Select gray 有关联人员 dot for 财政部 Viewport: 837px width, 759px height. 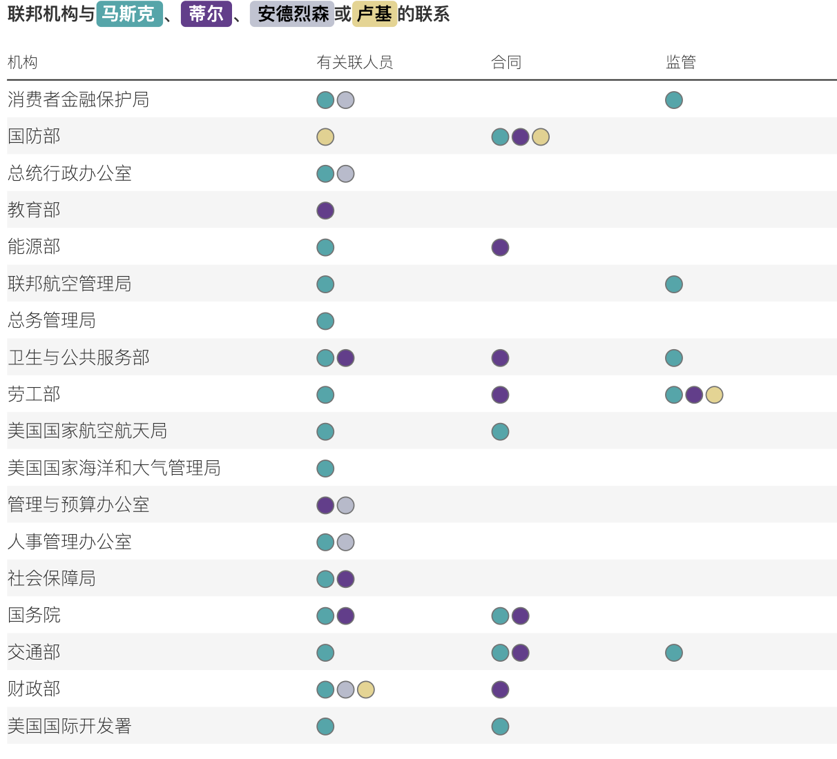345,689
